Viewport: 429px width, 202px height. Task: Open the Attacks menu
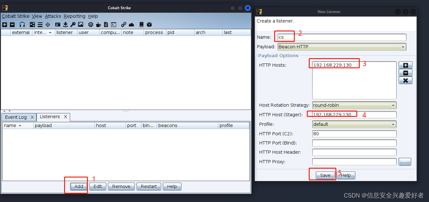pos(53,16)
